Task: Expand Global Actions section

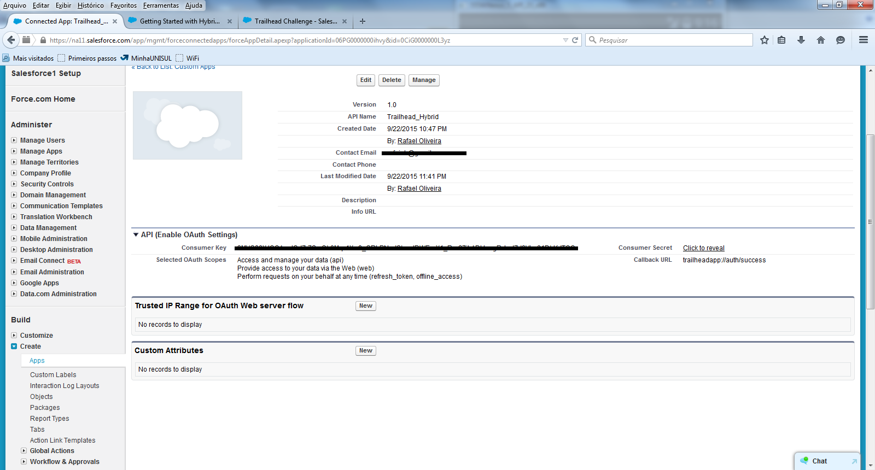Action: (24, 451)
